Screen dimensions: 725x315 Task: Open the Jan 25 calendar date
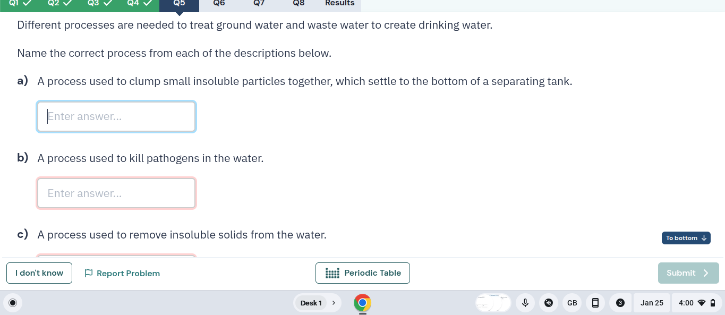click(652, 303)
